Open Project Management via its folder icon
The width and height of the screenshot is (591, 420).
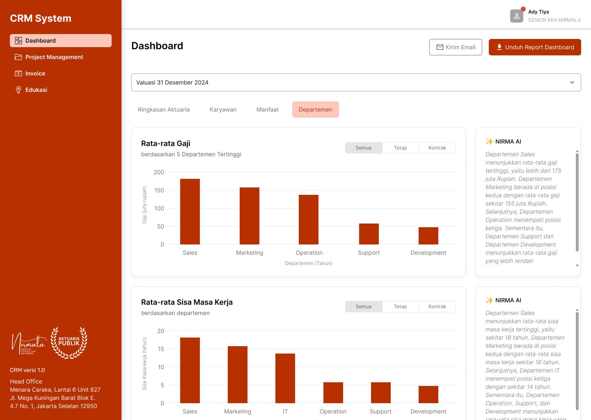[18, 57]
